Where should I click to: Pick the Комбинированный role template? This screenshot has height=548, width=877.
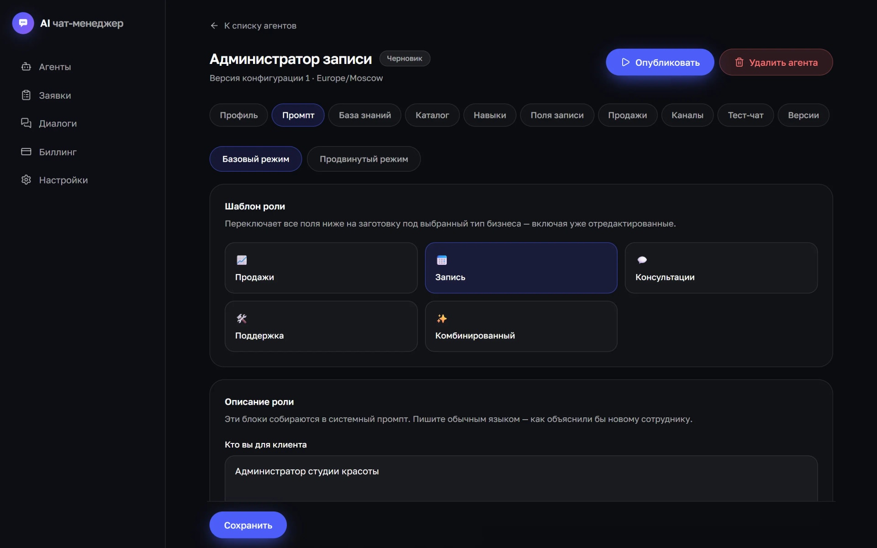(521, 327)
